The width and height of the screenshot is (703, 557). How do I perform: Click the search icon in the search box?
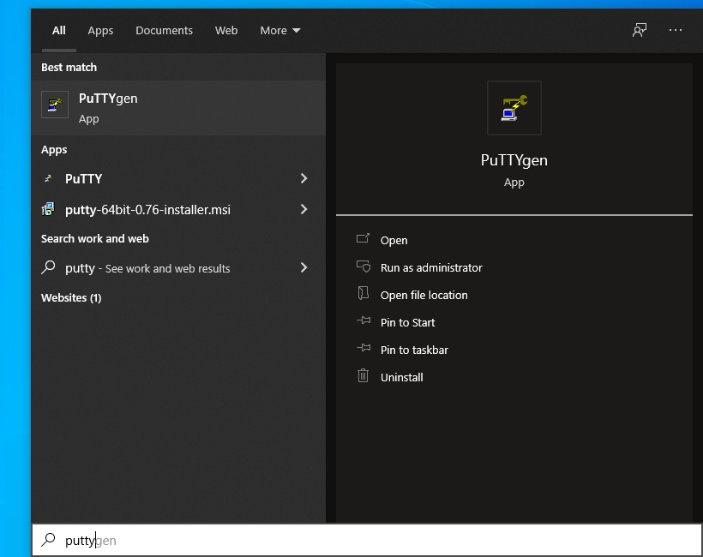click(x=49, y=540)
